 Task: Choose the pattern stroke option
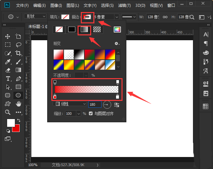(x=97, y=30)
